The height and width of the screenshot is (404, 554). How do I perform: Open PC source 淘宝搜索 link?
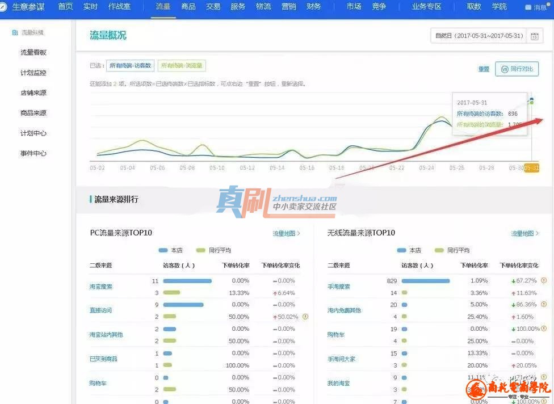point(100,287)
